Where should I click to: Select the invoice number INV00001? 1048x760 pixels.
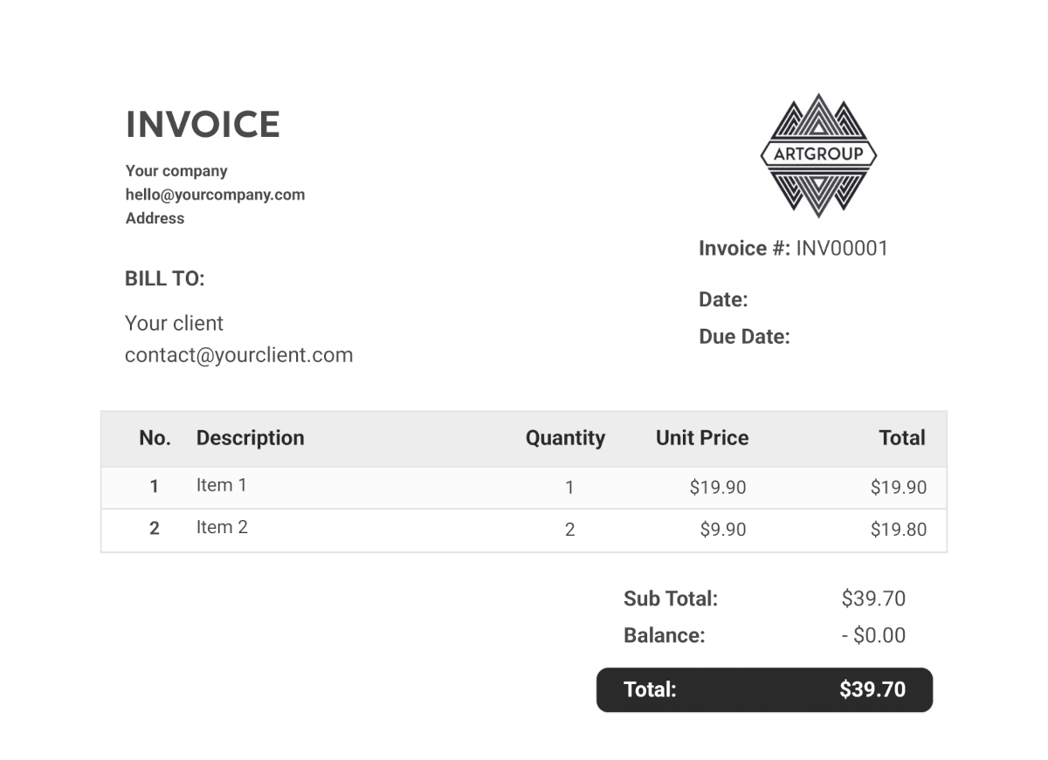tap(842, 249)
